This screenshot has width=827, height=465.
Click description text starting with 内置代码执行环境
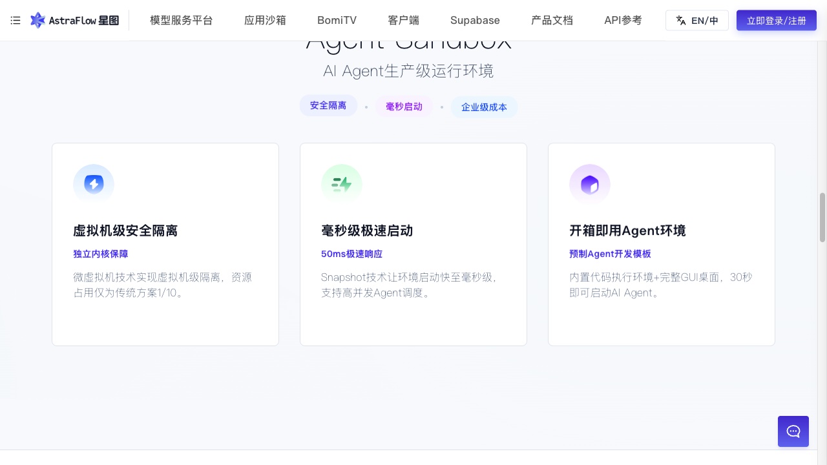click(x=660, y=285)
